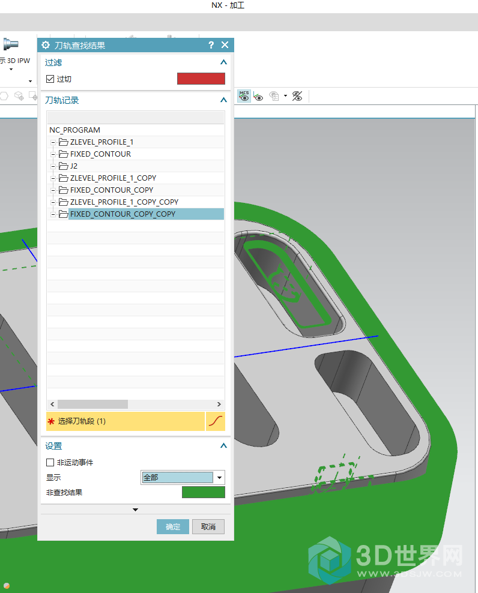
Task: Click the WCS display eye icon
Action: point(259,96)
